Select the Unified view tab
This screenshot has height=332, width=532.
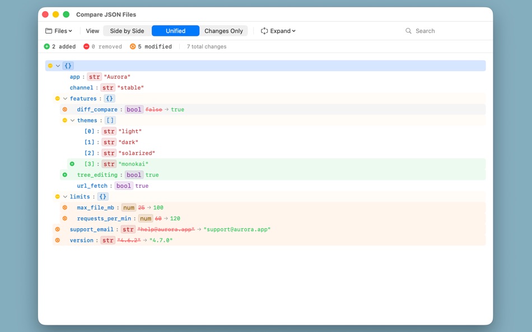175,31
